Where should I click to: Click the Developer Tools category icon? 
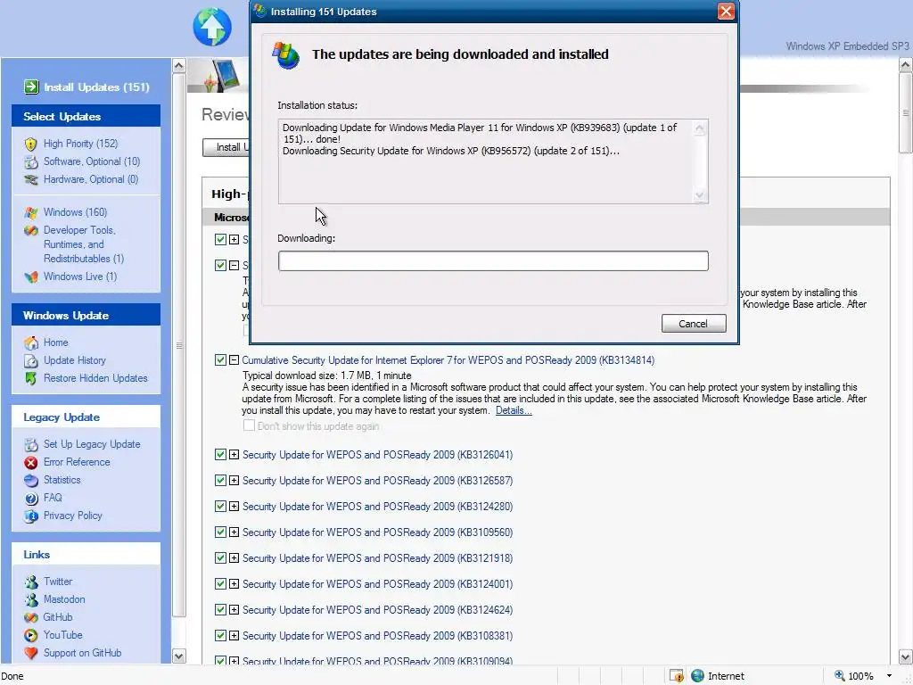[31, 231]
